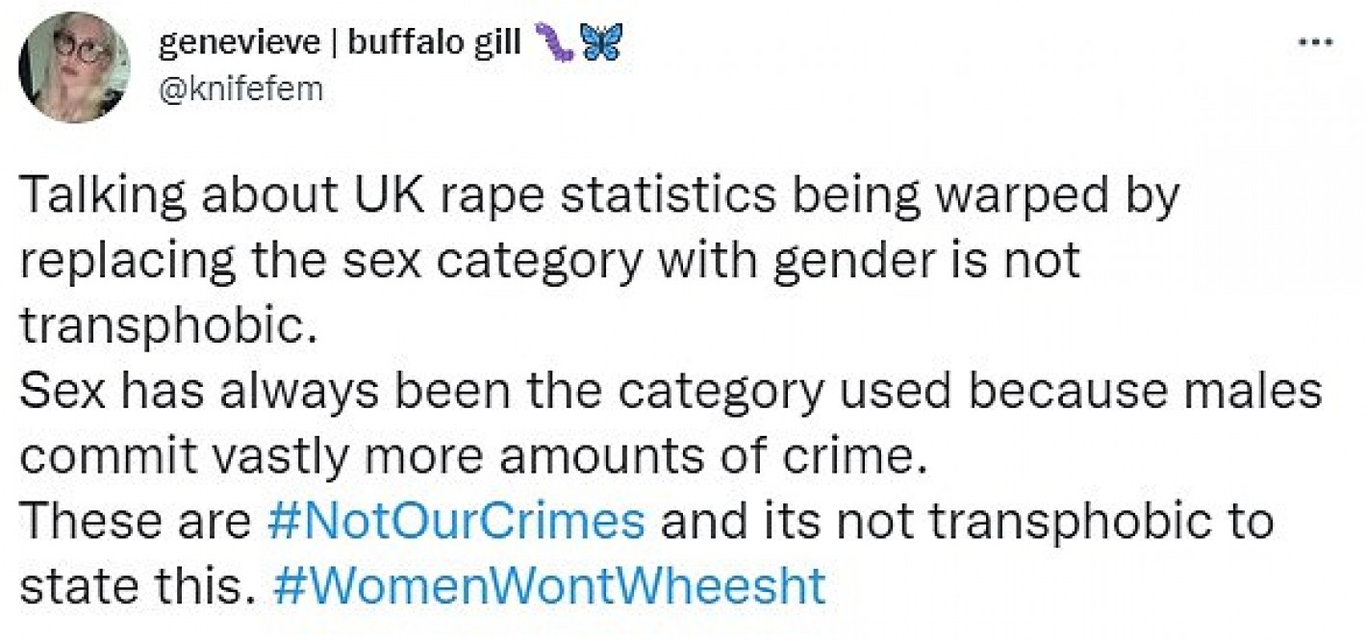Open the @knifefem handle link
The width and height of the screenshot is (1366, 641).
coord(240,90)
